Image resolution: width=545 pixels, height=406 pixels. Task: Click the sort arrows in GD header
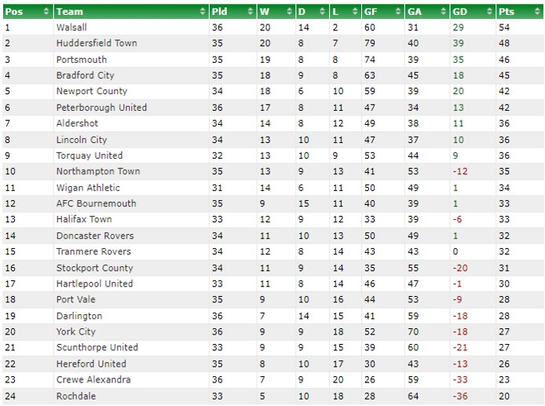point(490,12)
